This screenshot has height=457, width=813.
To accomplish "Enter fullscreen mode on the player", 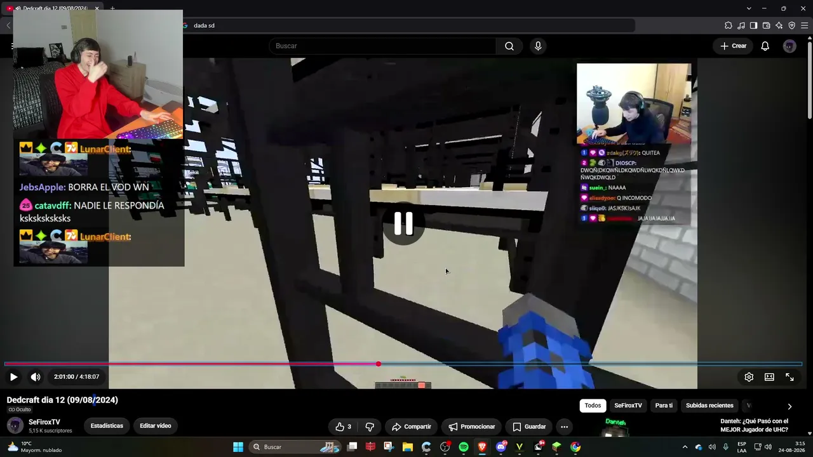I will click(789, 377).
